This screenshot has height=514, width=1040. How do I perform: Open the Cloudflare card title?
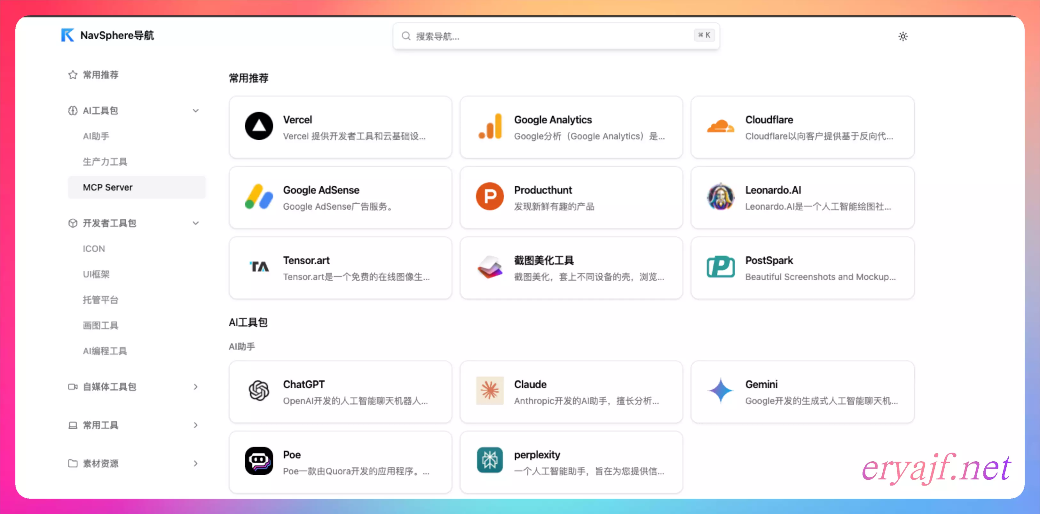pos(769,120)
